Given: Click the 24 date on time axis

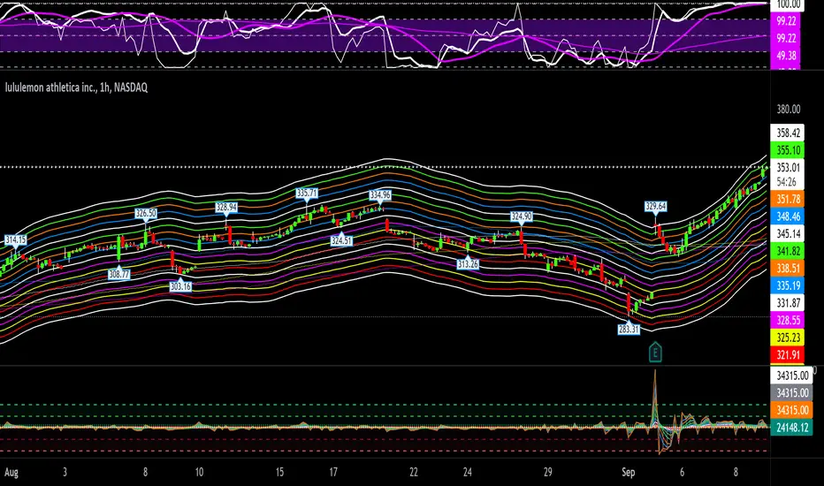Looking at the screenshot, I should tap(467, 473).
